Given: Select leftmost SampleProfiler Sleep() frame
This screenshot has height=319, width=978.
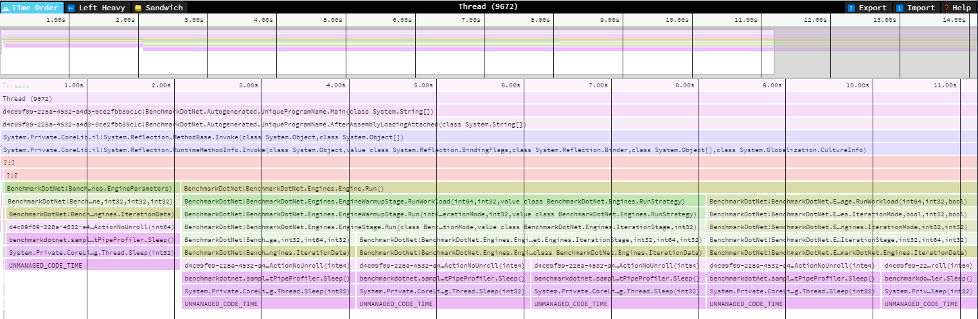Looking at the screenshot, I should pos(93,239).
